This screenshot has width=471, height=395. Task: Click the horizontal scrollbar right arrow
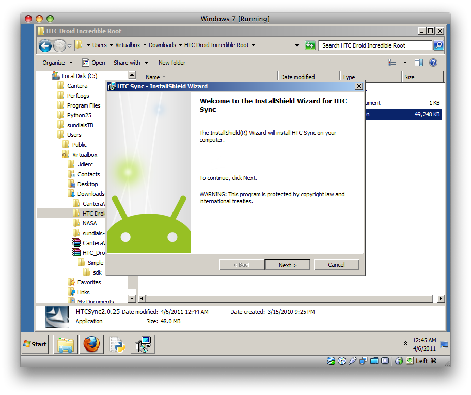(x=441, y=298)
